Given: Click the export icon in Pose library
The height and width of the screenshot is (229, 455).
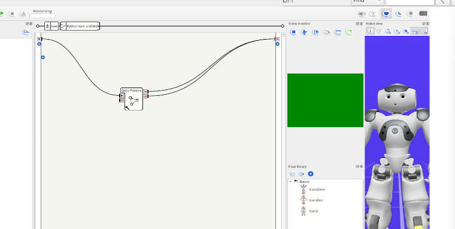Looking at the screenshot, I should coord(302,174).
